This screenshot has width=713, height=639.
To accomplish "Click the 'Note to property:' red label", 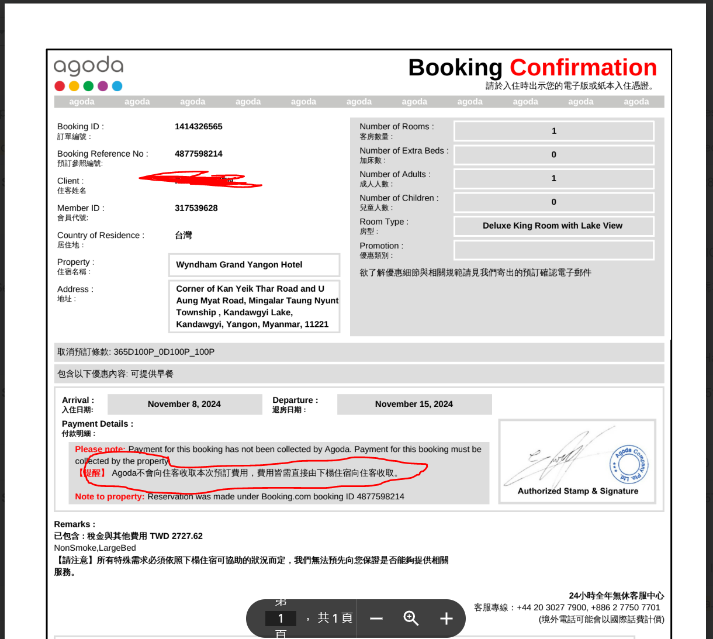I will pos(110,496).
